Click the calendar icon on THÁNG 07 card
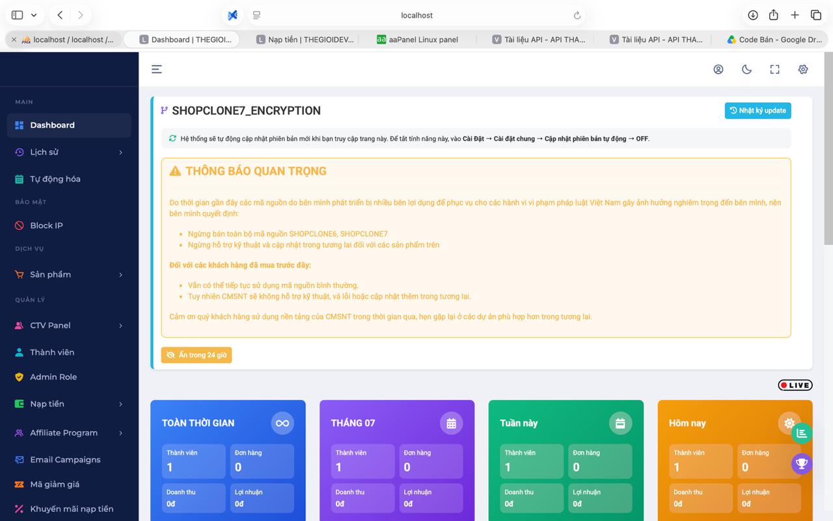Image resolution: width=833 pixels, height=521 pixels. tap(451, 423)
